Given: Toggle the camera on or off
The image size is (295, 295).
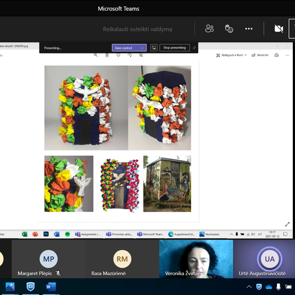Looking at the screenshot, I should click(279, 29).
